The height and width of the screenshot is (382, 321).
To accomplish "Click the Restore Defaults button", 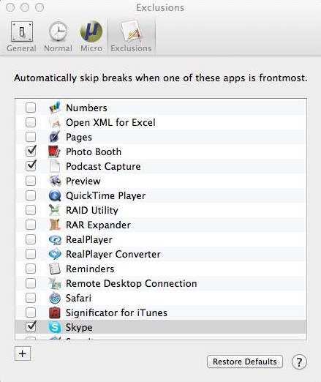I will pos(245,362).
